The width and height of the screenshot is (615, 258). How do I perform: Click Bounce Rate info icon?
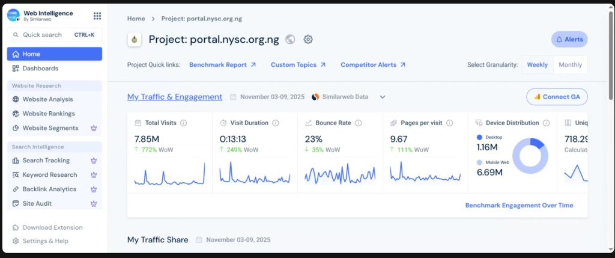(x=358, y=123)
